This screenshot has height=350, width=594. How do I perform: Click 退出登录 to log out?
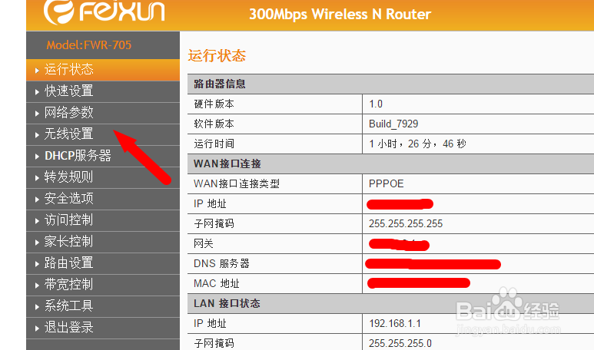[103, 328]
